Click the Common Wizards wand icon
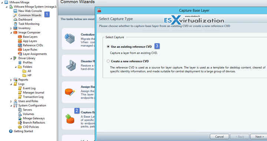Viewport: 267px width, 141px height. click(15, 15)
